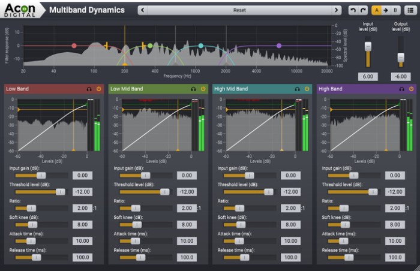Click the redo arrow icon
Viewport: 420px width, 271px height.
point(362,10)
